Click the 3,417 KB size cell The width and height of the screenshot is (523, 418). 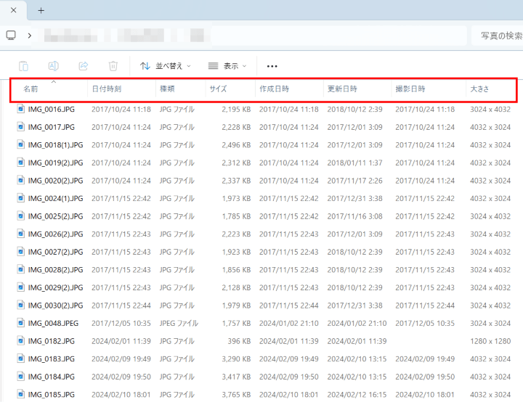236,377
